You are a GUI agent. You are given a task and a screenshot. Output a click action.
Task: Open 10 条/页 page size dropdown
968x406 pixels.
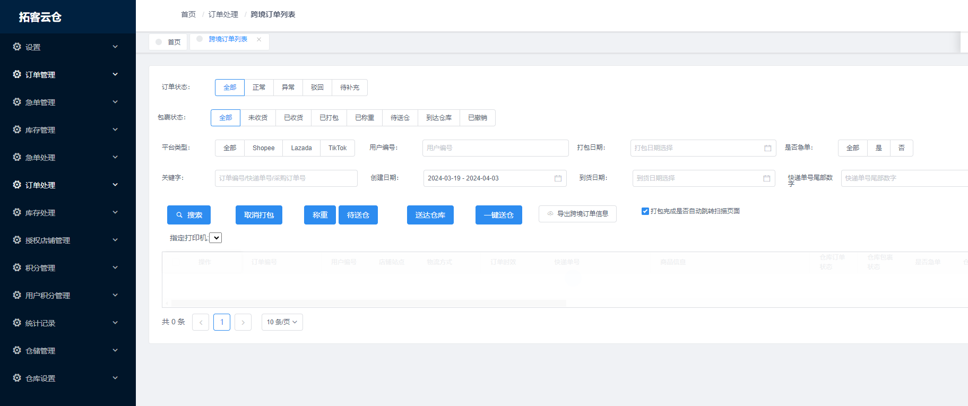[282, 322]
